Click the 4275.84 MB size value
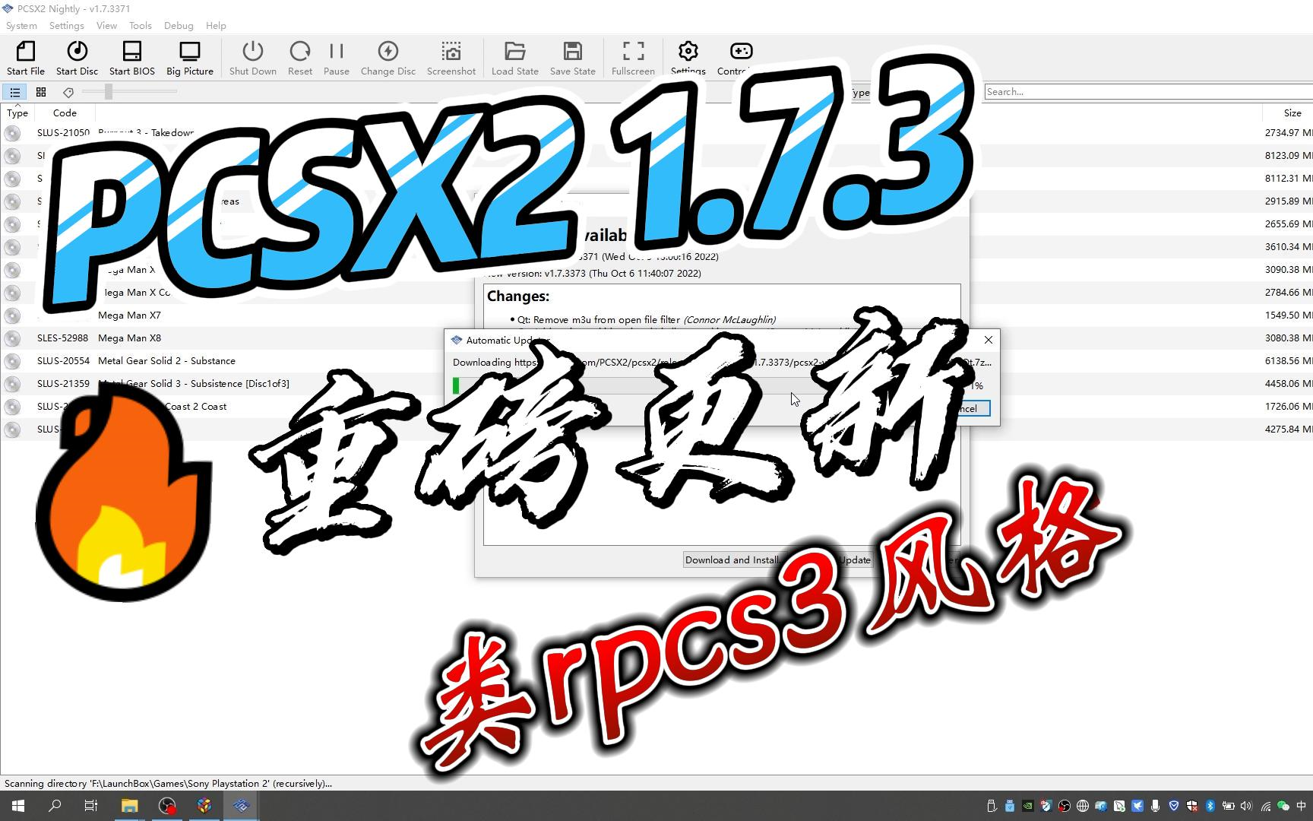 tap(1288, 429)
